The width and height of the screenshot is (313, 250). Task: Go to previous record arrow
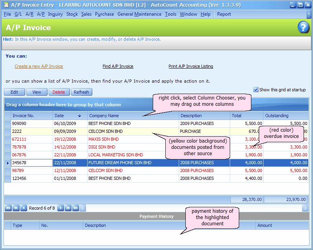[24, 208]
